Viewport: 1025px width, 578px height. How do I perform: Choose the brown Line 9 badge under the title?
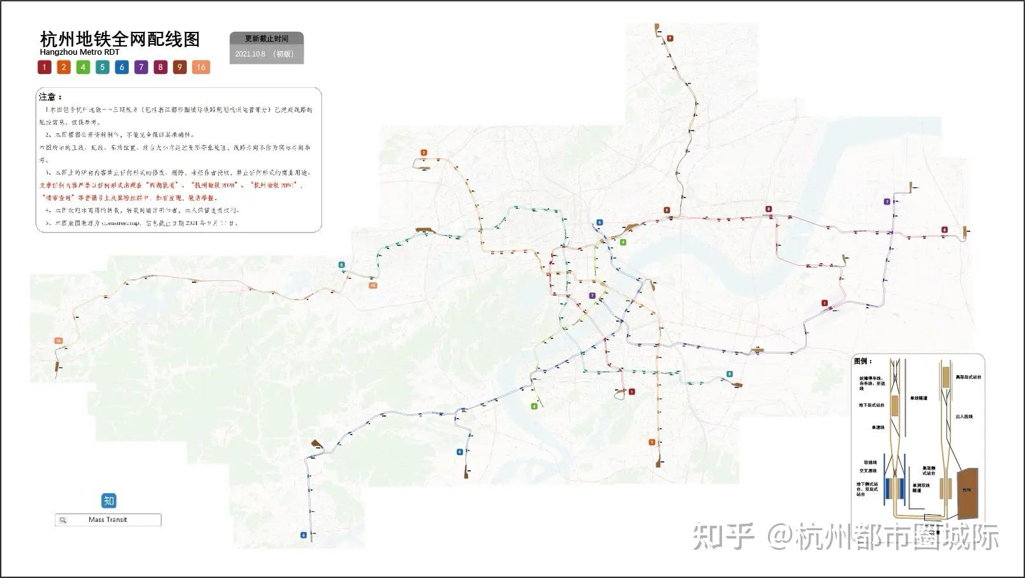(180, 67)
